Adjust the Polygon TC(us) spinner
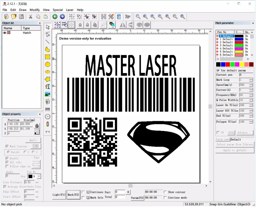This screenshot has height=207, width=256. click(x=251, y=122)
